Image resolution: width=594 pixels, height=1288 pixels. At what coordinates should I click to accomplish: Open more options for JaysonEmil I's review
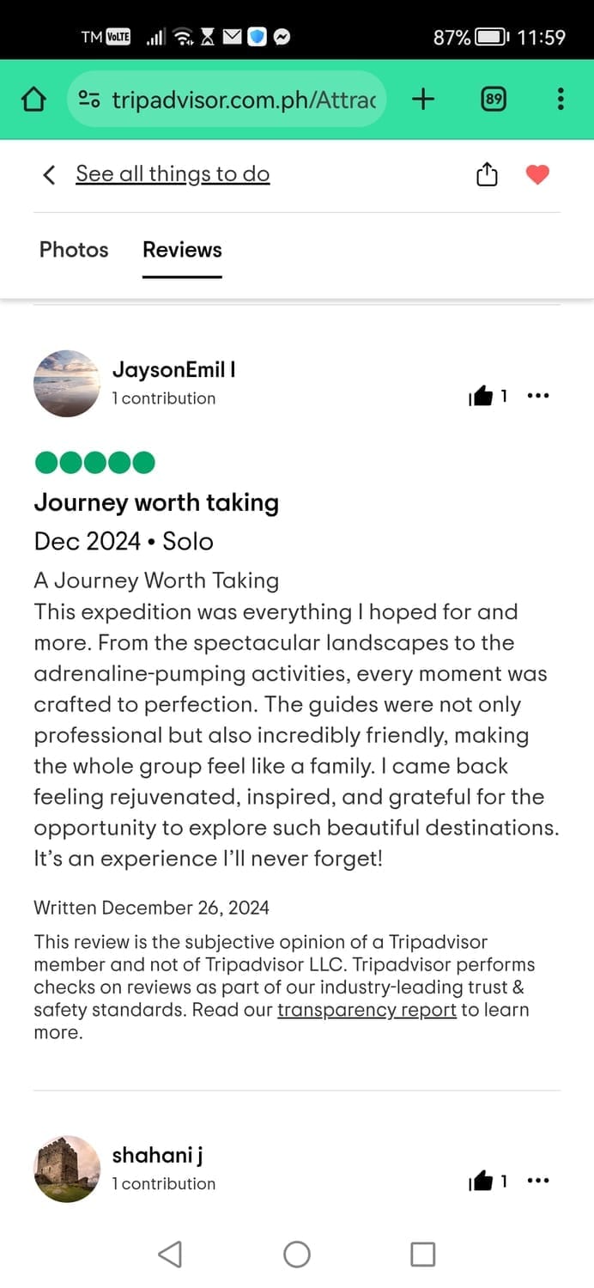click(x=537, y=396)
